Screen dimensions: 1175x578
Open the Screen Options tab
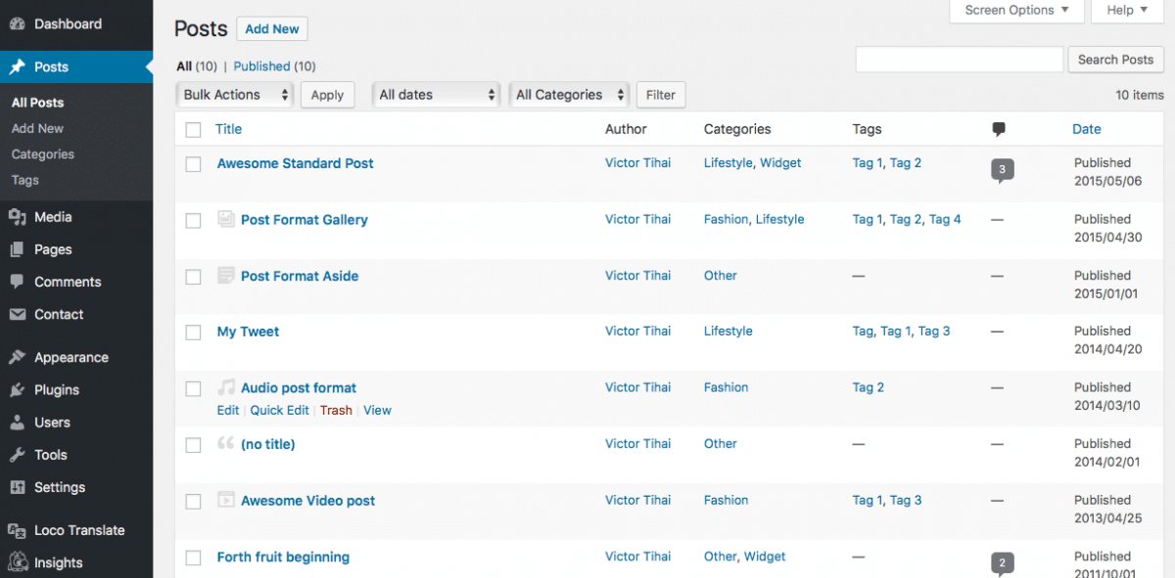coord(1016,11)
